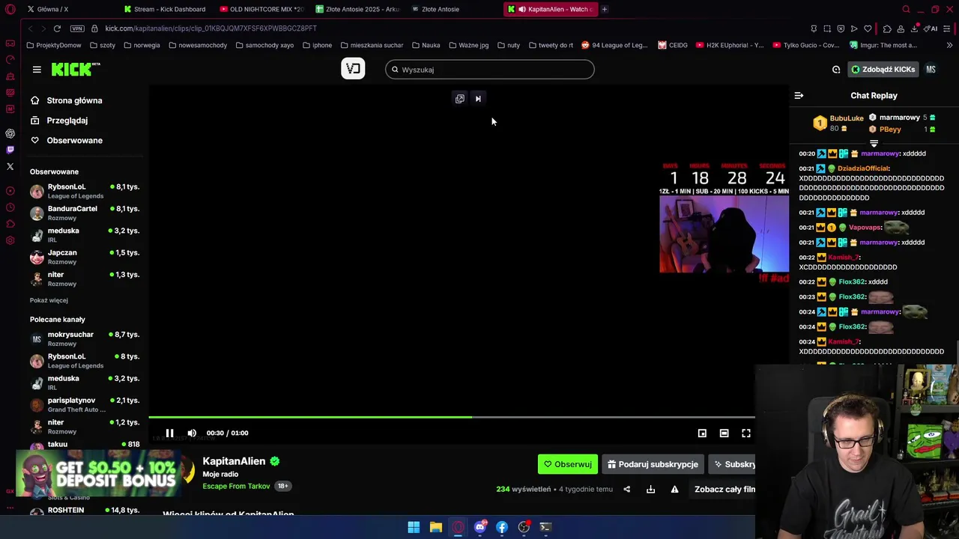959x539 pixels.
Task: Enable mini player mode
Action: [x=702, y=433]
